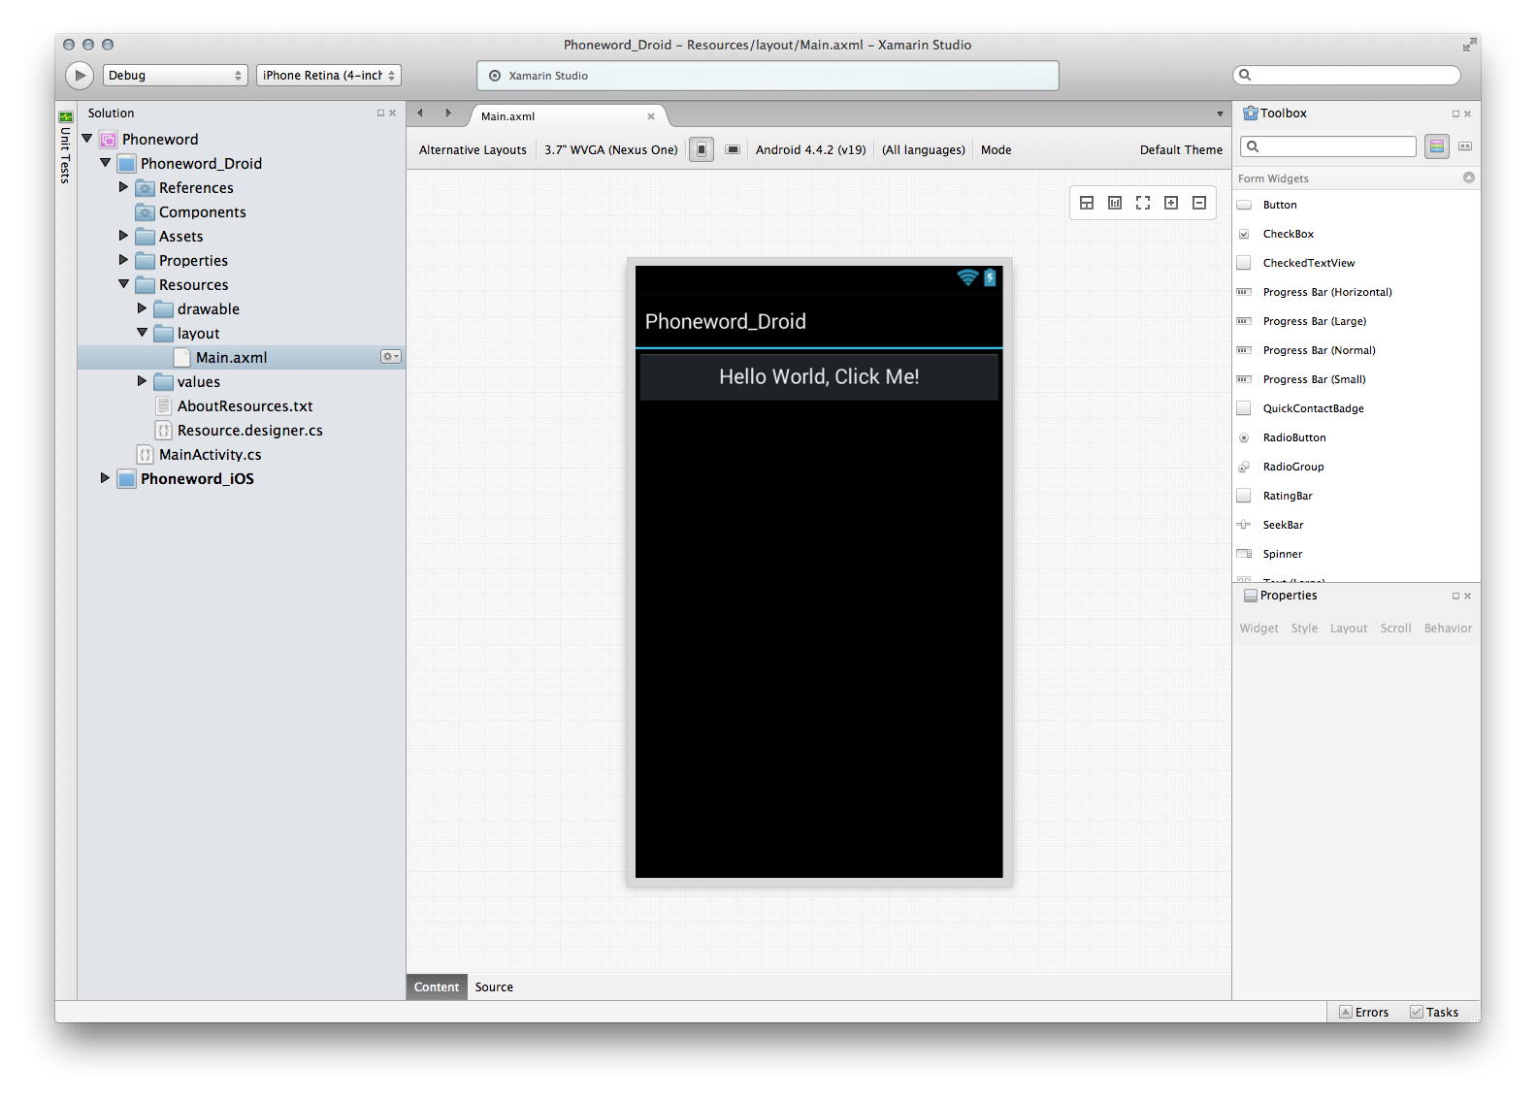This screenshot has height=1099, width=1536.
Task: Switch designer to portrait orientation
Action: point(702,149)
